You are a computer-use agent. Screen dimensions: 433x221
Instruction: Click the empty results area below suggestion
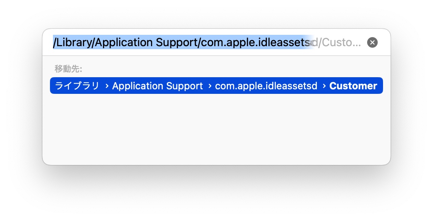(216, 128)
